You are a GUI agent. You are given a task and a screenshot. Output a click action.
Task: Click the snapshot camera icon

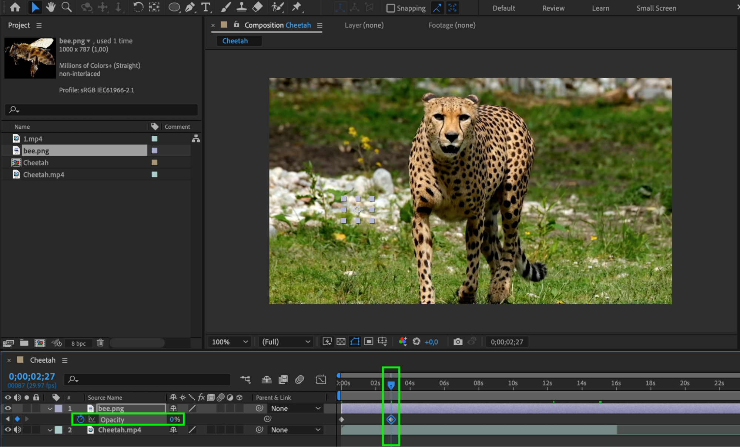458,342
